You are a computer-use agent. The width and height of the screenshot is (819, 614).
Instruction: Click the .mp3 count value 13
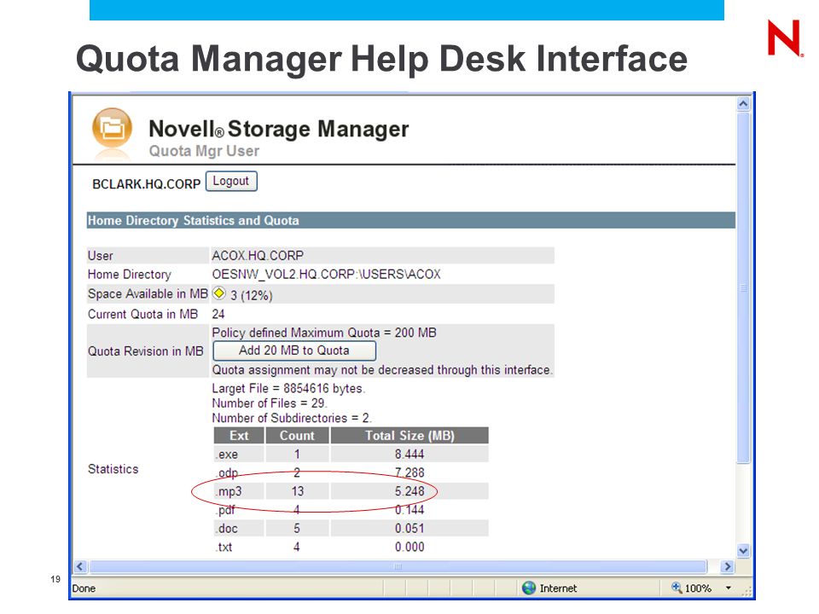pos(297,491)
